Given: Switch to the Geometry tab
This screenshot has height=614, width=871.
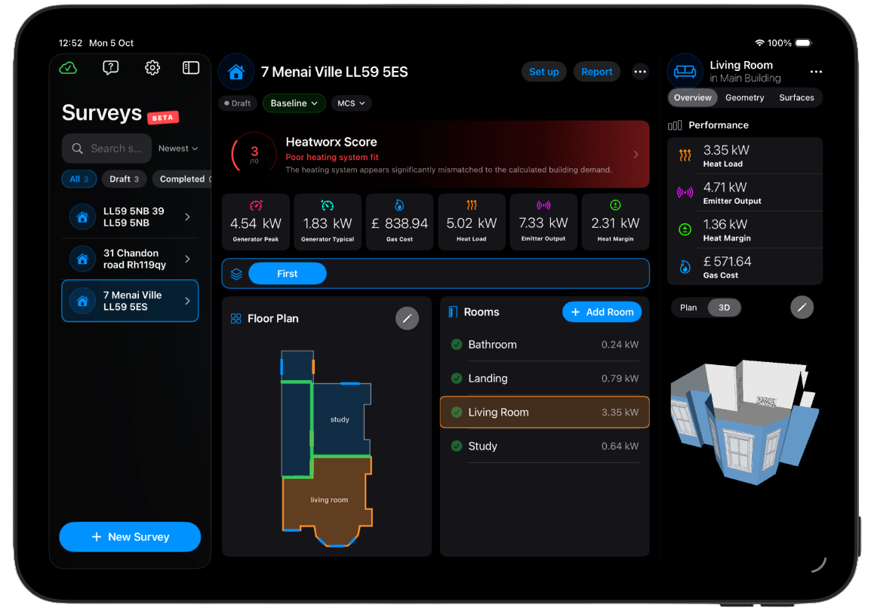Looking at the screenshot, I should [x=745, y=97].
